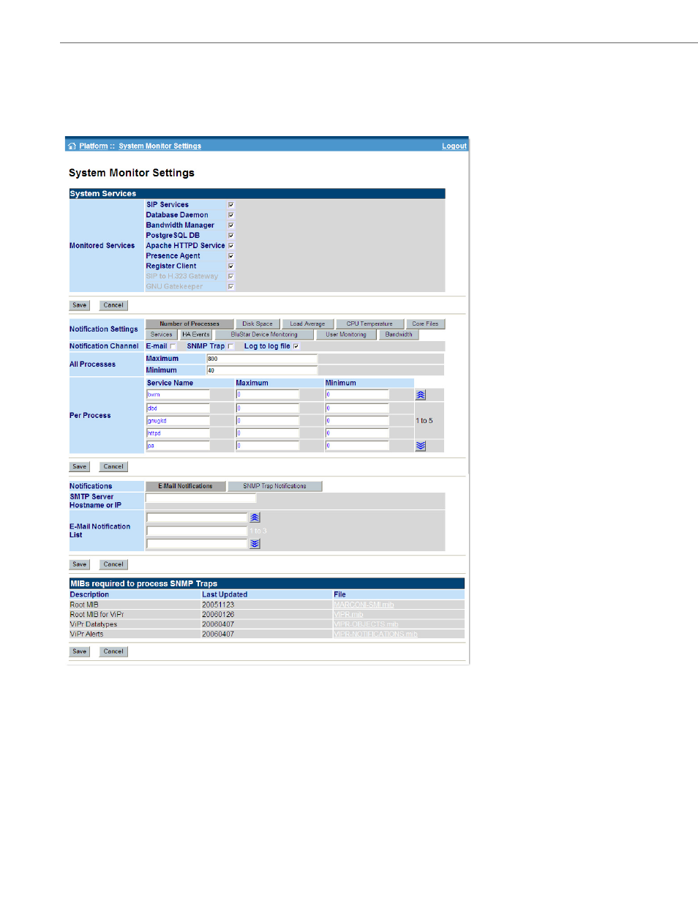
Task: Switch to BluStar Device Monitoring tab
Action: 264,335
